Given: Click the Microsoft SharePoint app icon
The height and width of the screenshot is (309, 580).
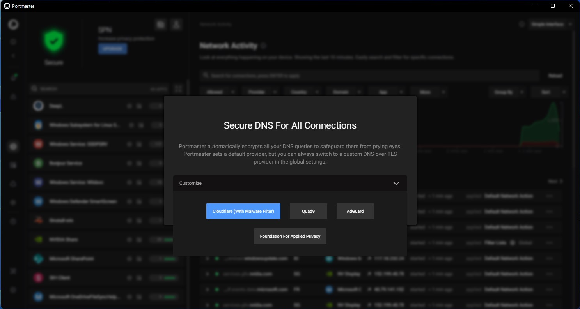Looking at the screenshot, I should 38,258.
